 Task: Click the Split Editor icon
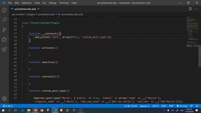pyautogui.click(x=190, y=9)
